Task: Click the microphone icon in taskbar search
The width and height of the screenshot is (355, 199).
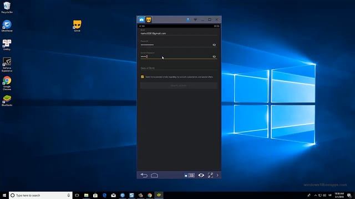Action: click(x=68, y=195)
